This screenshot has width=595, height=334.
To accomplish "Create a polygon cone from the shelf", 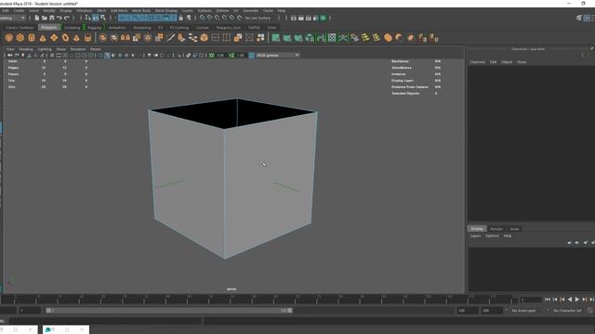I will (x=43, y=38).
